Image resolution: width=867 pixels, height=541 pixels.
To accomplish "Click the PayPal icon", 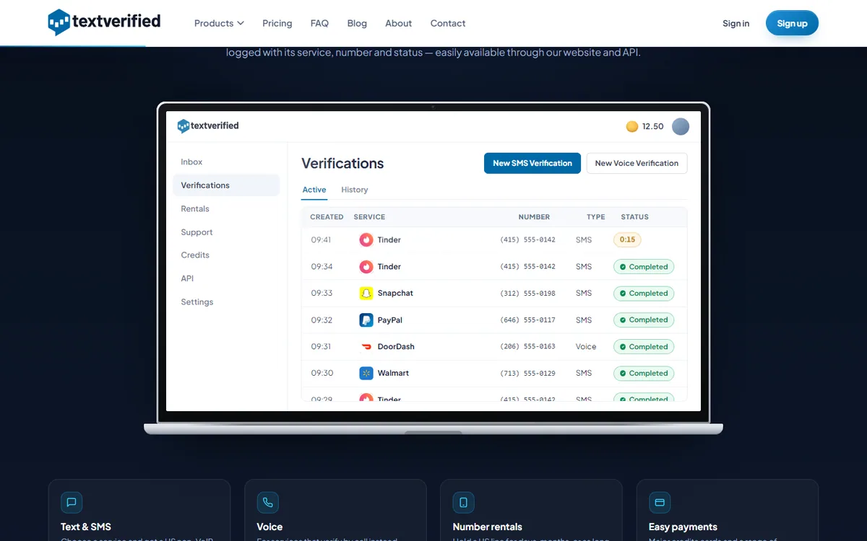I will [x=366, y=320].
